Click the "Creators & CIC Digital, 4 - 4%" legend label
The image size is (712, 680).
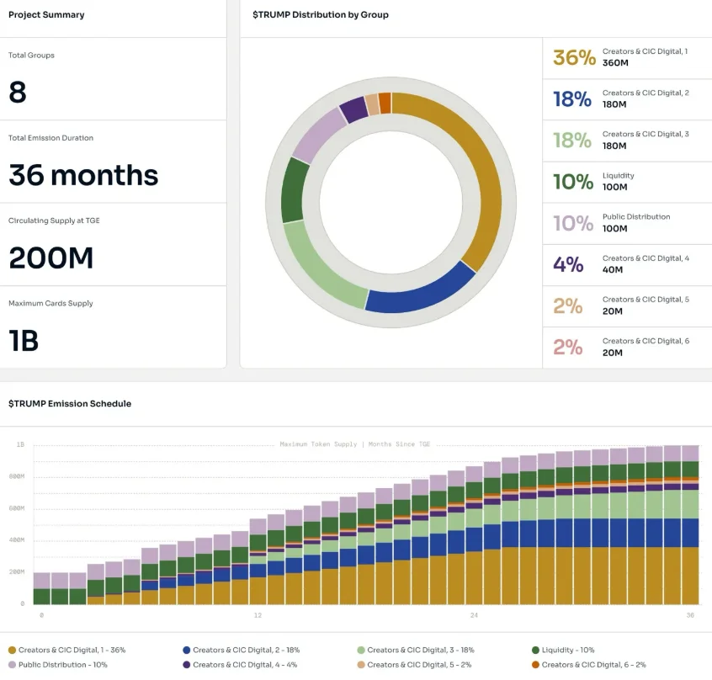[245, 665]
